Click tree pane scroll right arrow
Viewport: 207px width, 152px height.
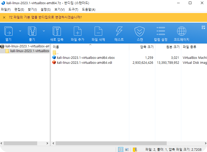coord(47,143)
